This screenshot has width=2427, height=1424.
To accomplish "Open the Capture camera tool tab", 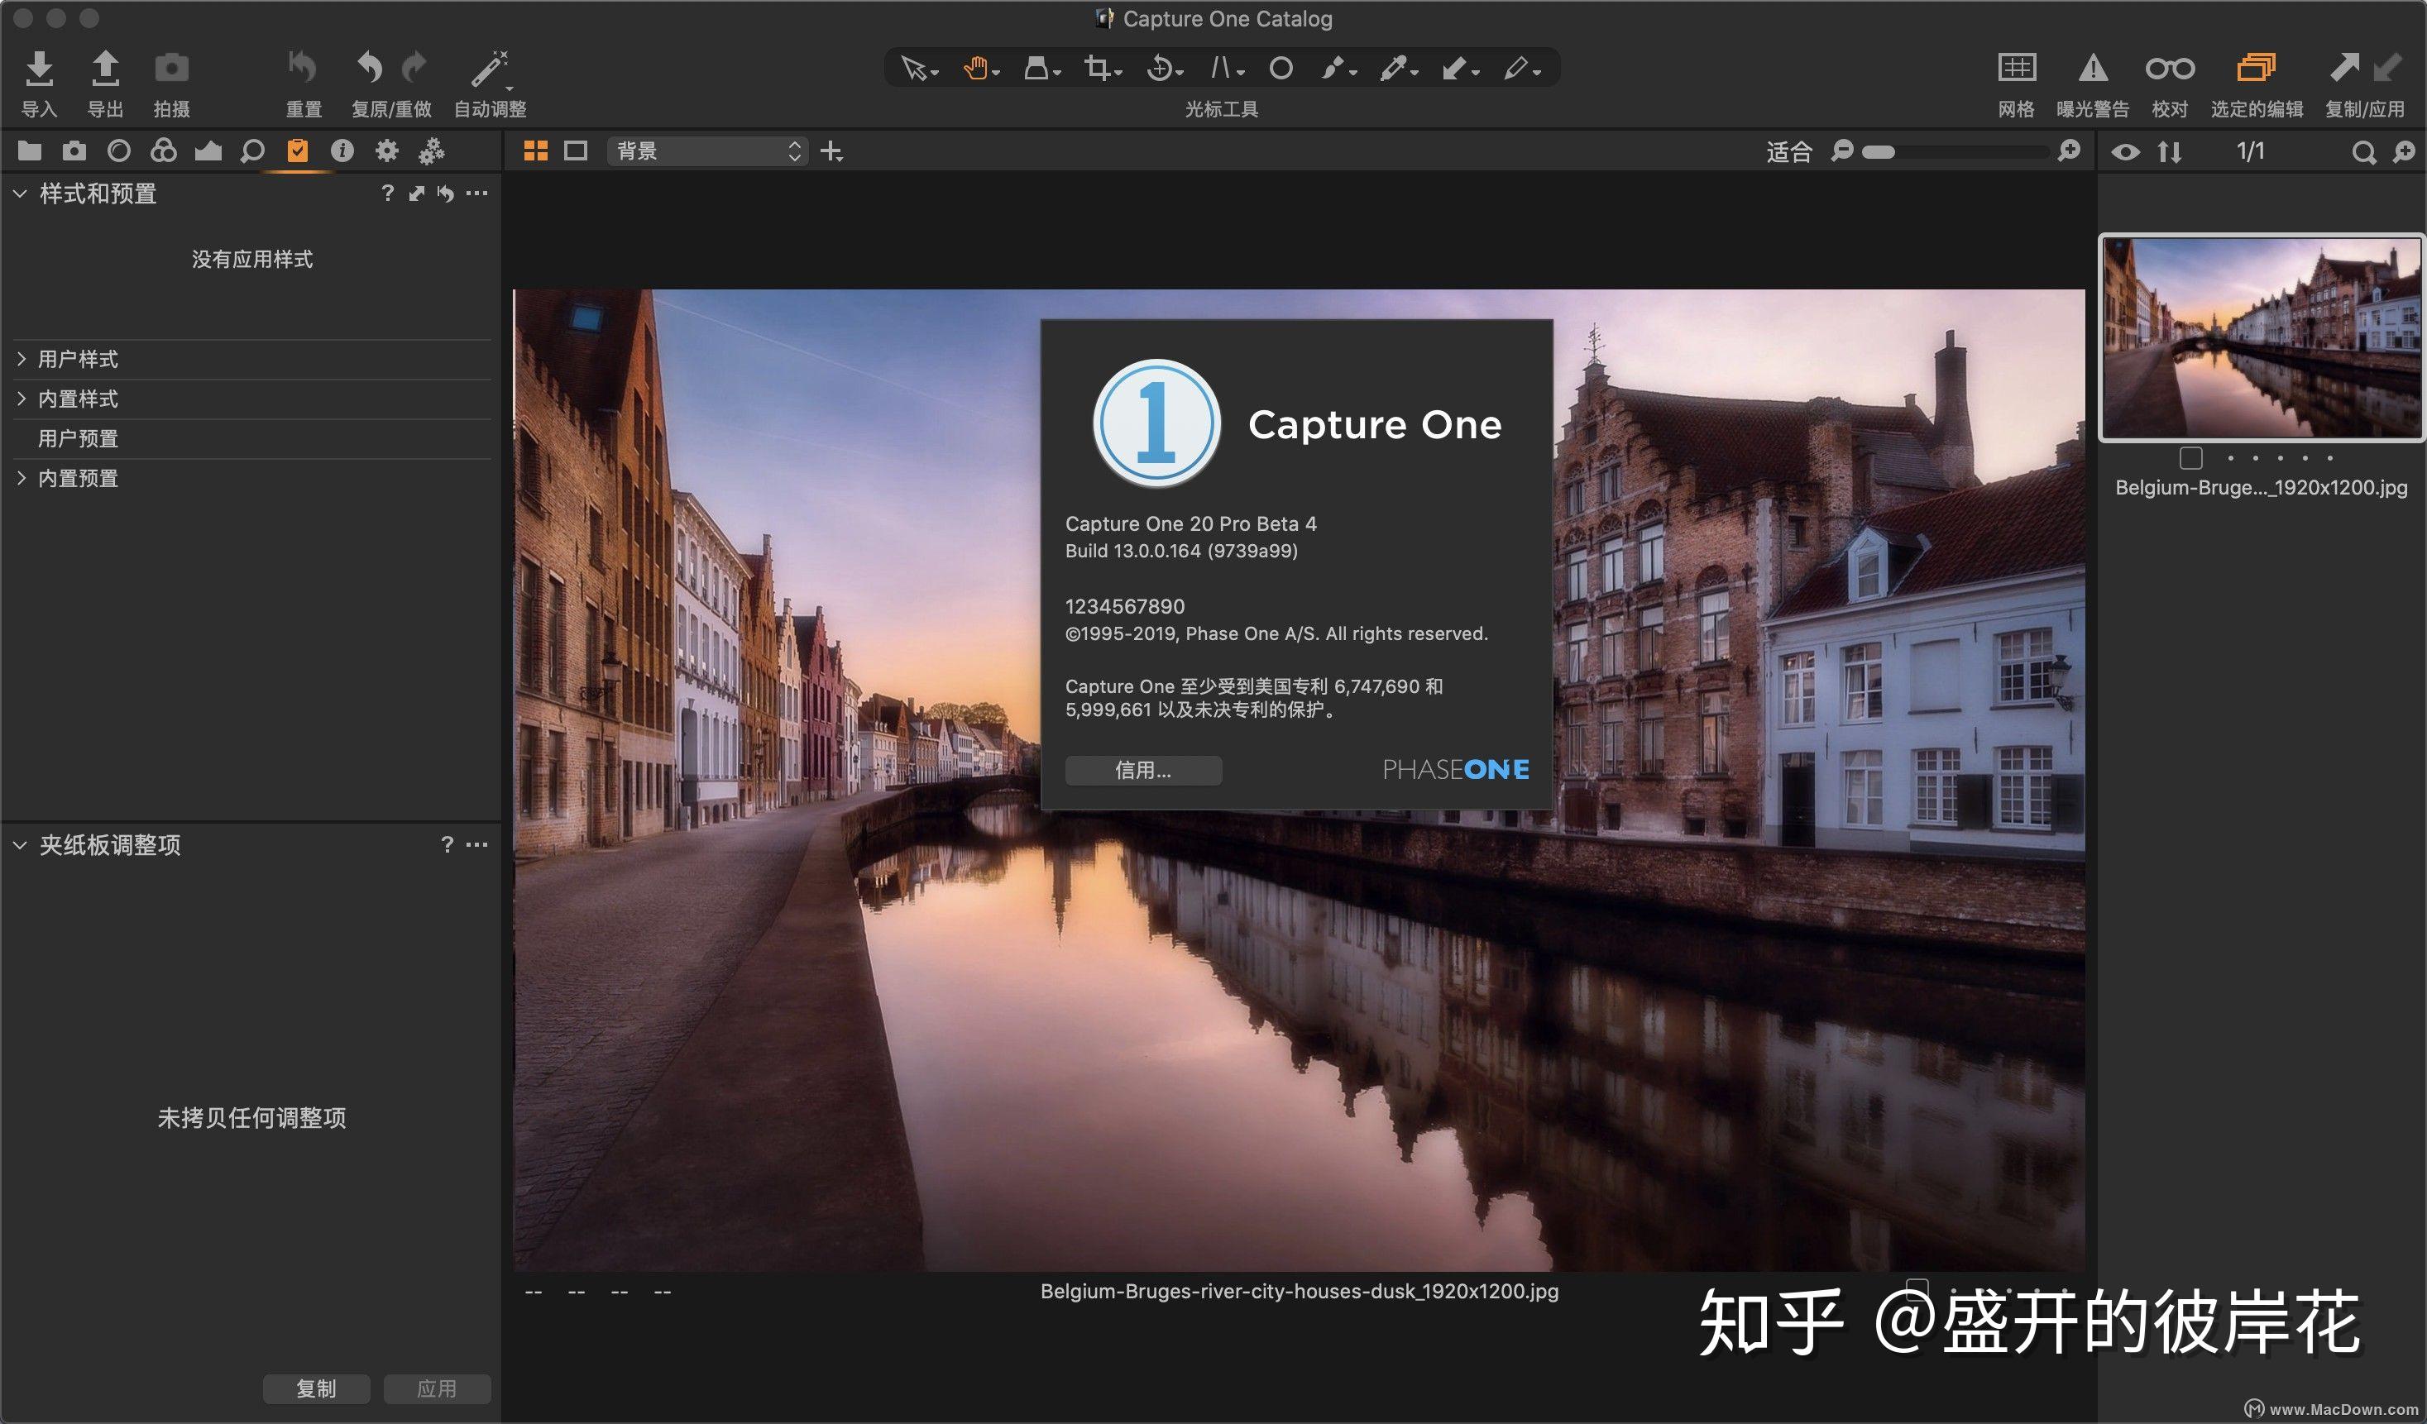I will (x=74, y=151).
